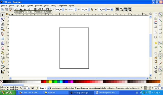Click the Cut scissors icon
Viewport: 163px width, 95px height.
tap(156, 57)
